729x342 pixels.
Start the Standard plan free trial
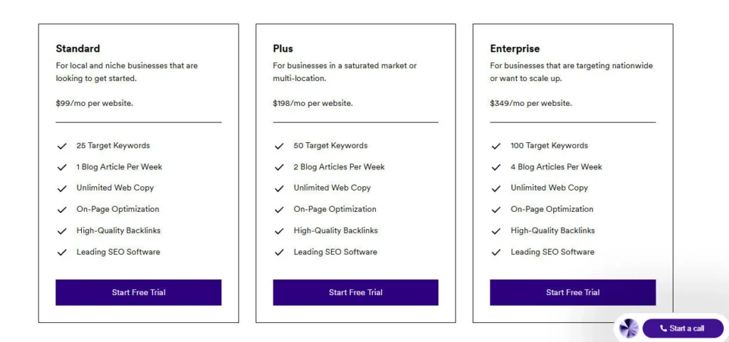pos(138,292)
